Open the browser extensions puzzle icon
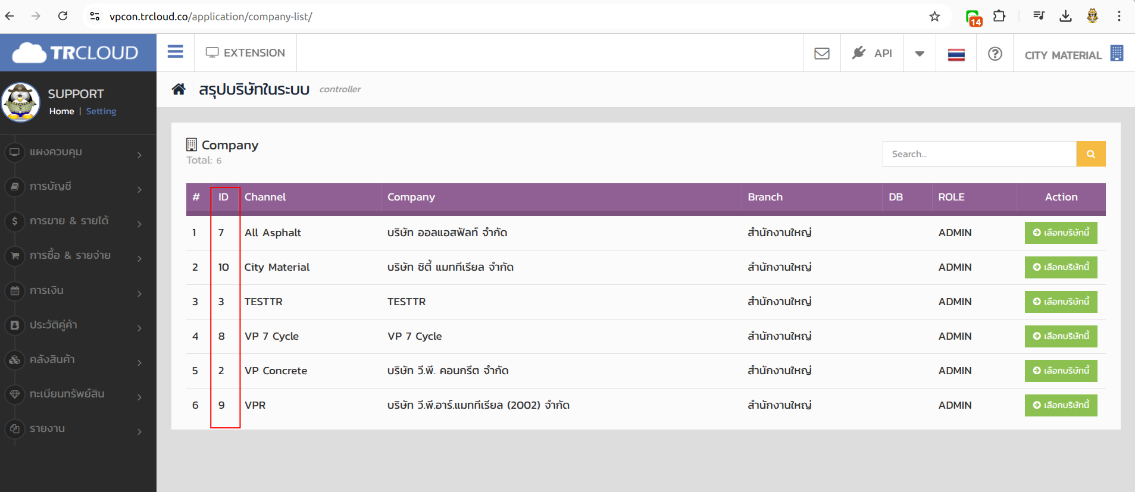1135x492 pixels. [x=999, y=16]
